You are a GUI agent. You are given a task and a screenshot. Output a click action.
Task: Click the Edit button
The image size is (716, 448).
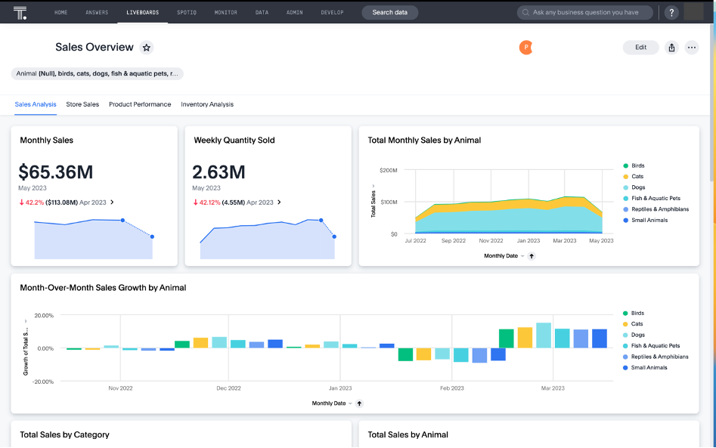tap(640, 48)
